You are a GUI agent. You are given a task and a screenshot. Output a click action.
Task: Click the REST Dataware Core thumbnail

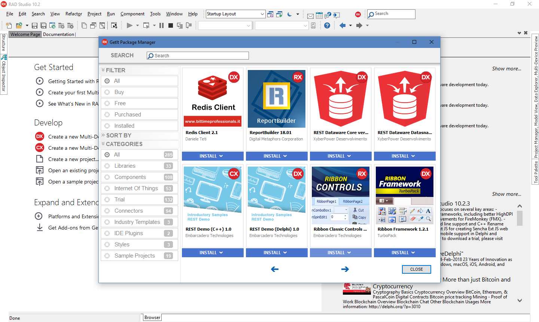[x=341, y=99]
